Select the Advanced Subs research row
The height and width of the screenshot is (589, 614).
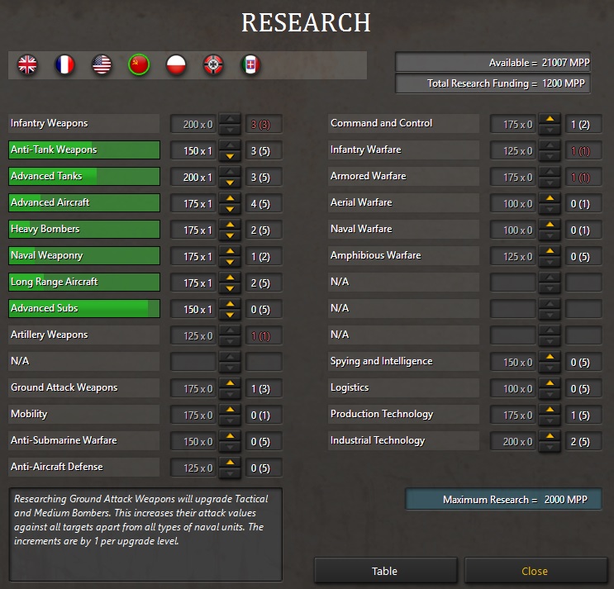[x=83, y=308]
